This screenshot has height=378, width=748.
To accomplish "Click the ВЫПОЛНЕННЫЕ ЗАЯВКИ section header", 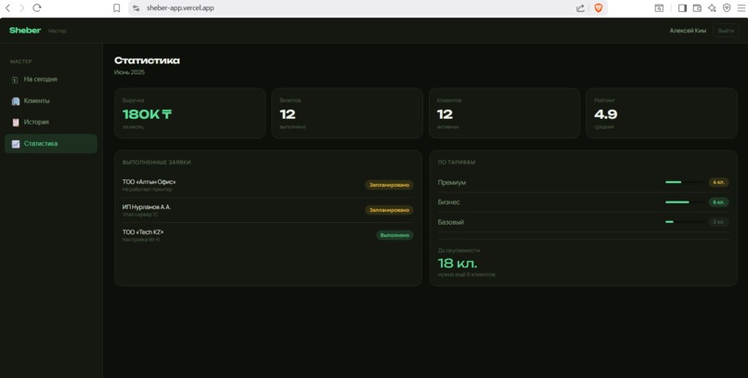I will (x=157, y=163).
